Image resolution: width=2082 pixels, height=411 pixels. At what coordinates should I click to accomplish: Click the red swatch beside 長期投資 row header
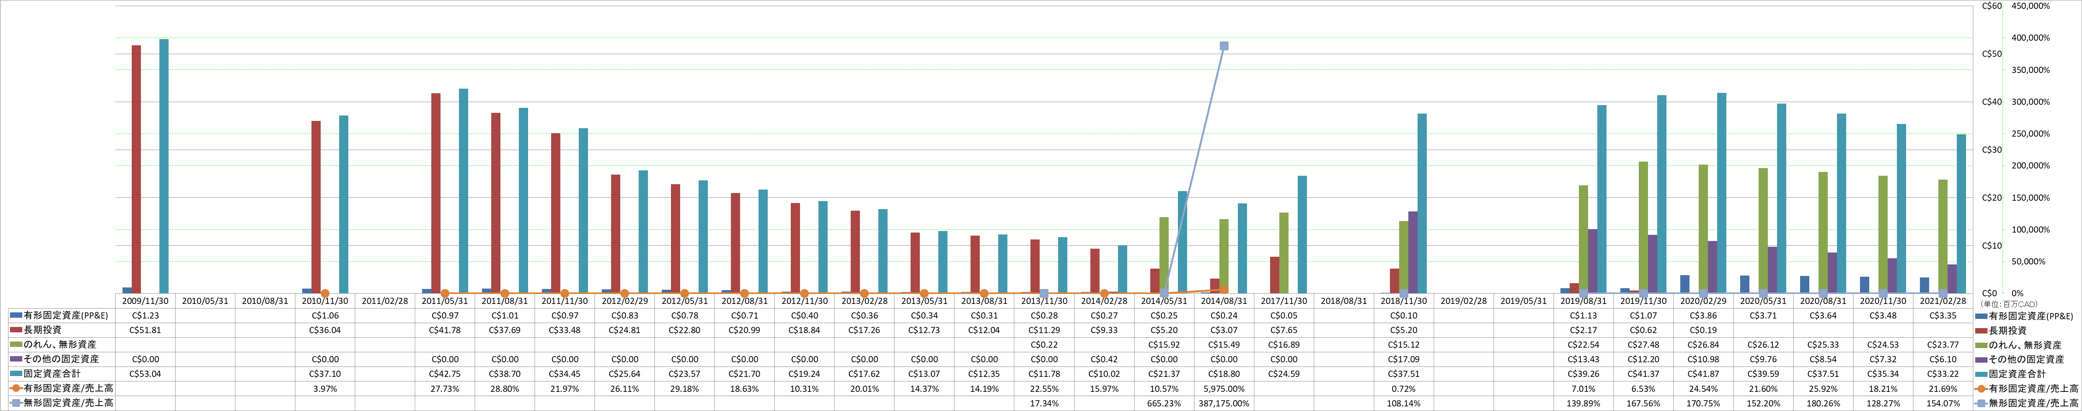15,330
